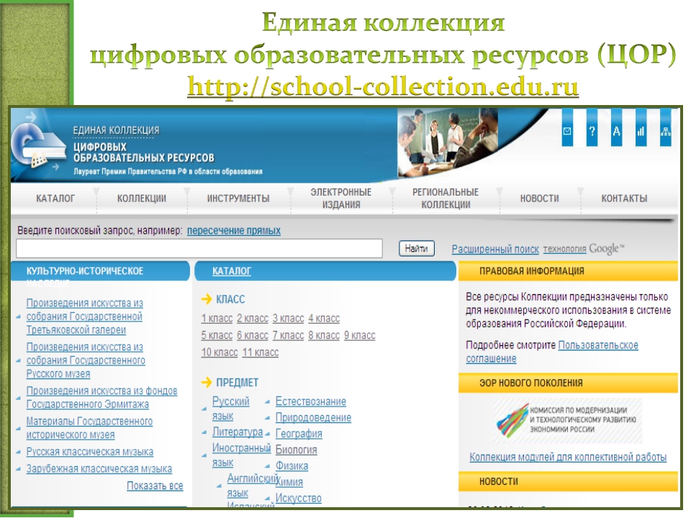Image resolution: width=691 pixels, height=518 pixels.
Task: Select 8 класс
Action: click(324, 336)
